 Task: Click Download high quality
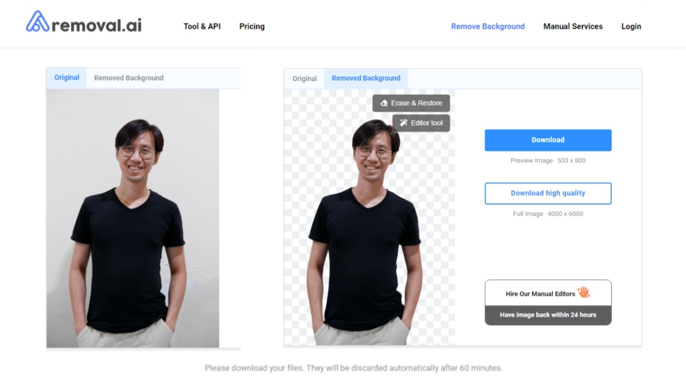[548, 193]
